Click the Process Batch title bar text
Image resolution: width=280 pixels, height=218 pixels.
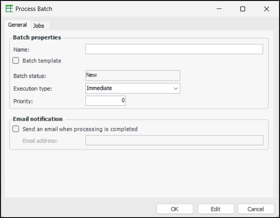[34, 9]
